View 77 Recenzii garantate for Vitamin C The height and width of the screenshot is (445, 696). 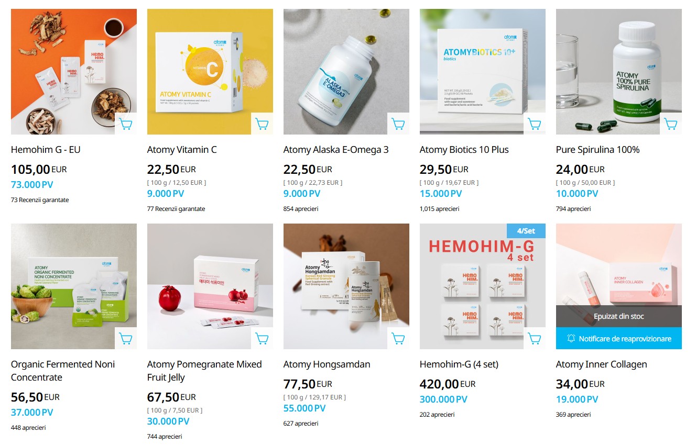point(176,209)
